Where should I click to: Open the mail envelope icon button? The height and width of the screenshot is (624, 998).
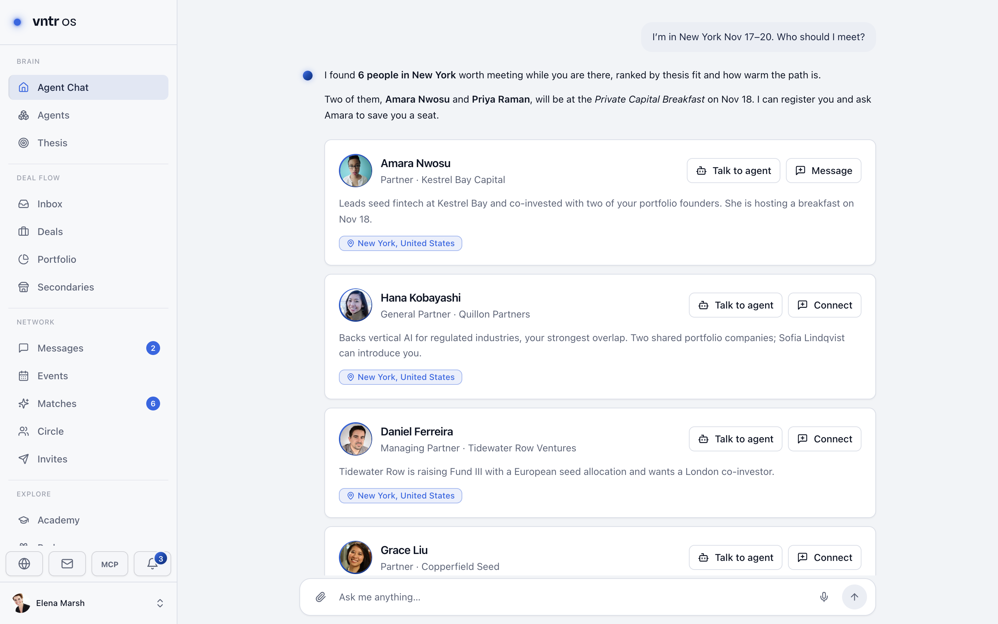pos(67,564)
